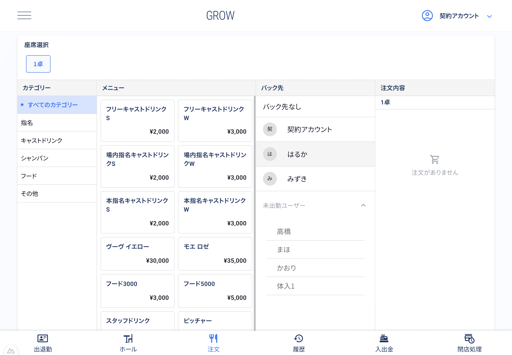Open the hamburger menu
Image resolution: width=512 pixels, height=355 pixels.
coord(24,15)
